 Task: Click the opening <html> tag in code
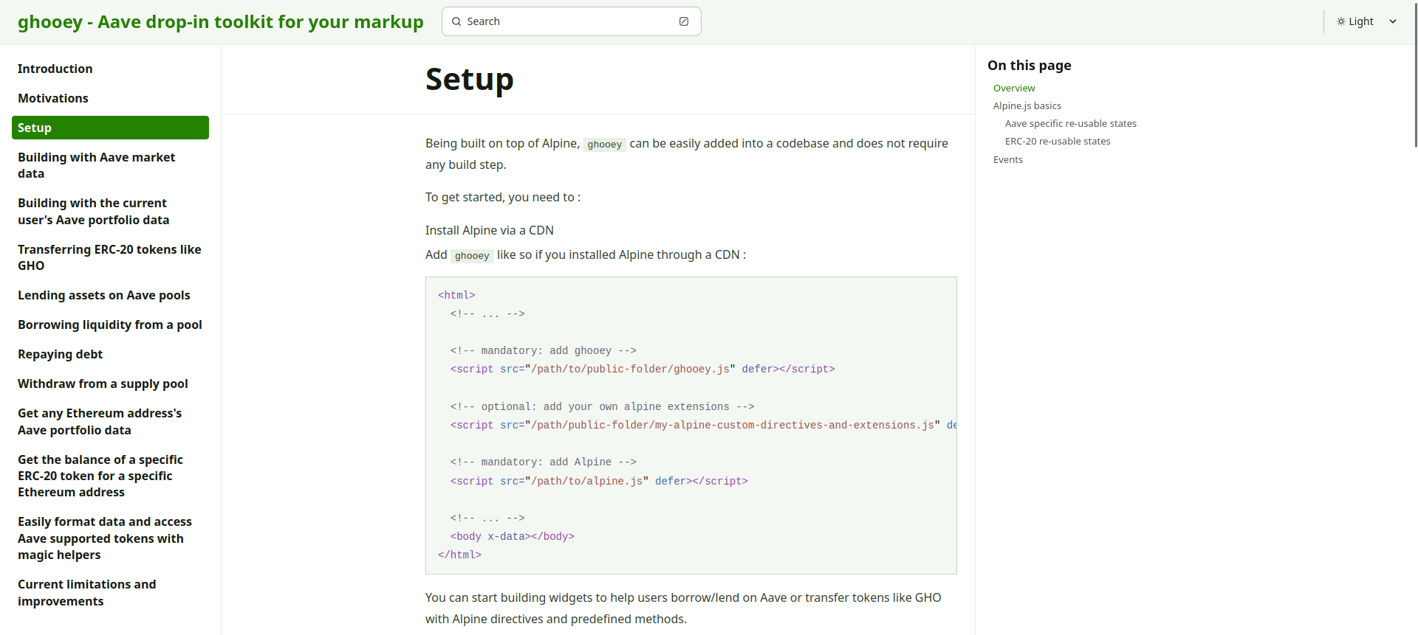pyautogui.click(x=456, y=295)
